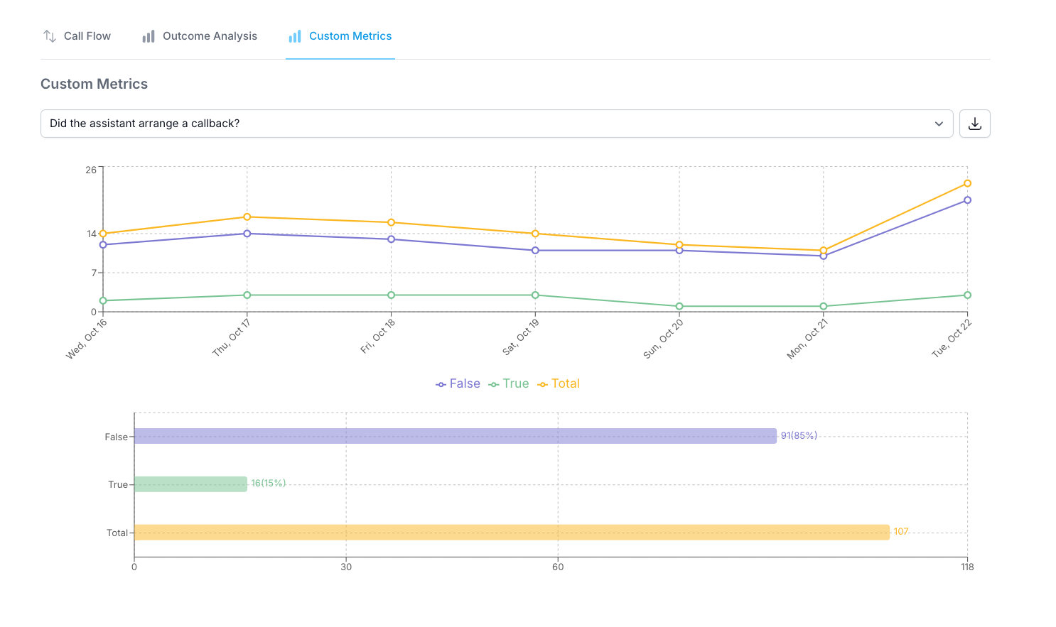Open the callback metric question dropdown

pos(497,124)
